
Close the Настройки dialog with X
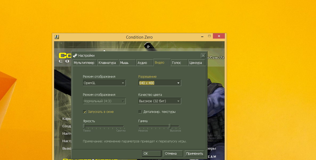coord(203,56)
